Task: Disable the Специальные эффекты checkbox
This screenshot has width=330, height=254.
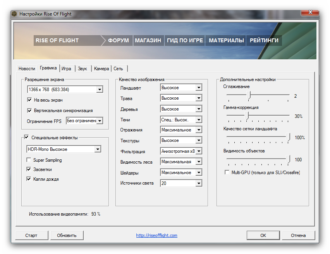Action: 26,137
